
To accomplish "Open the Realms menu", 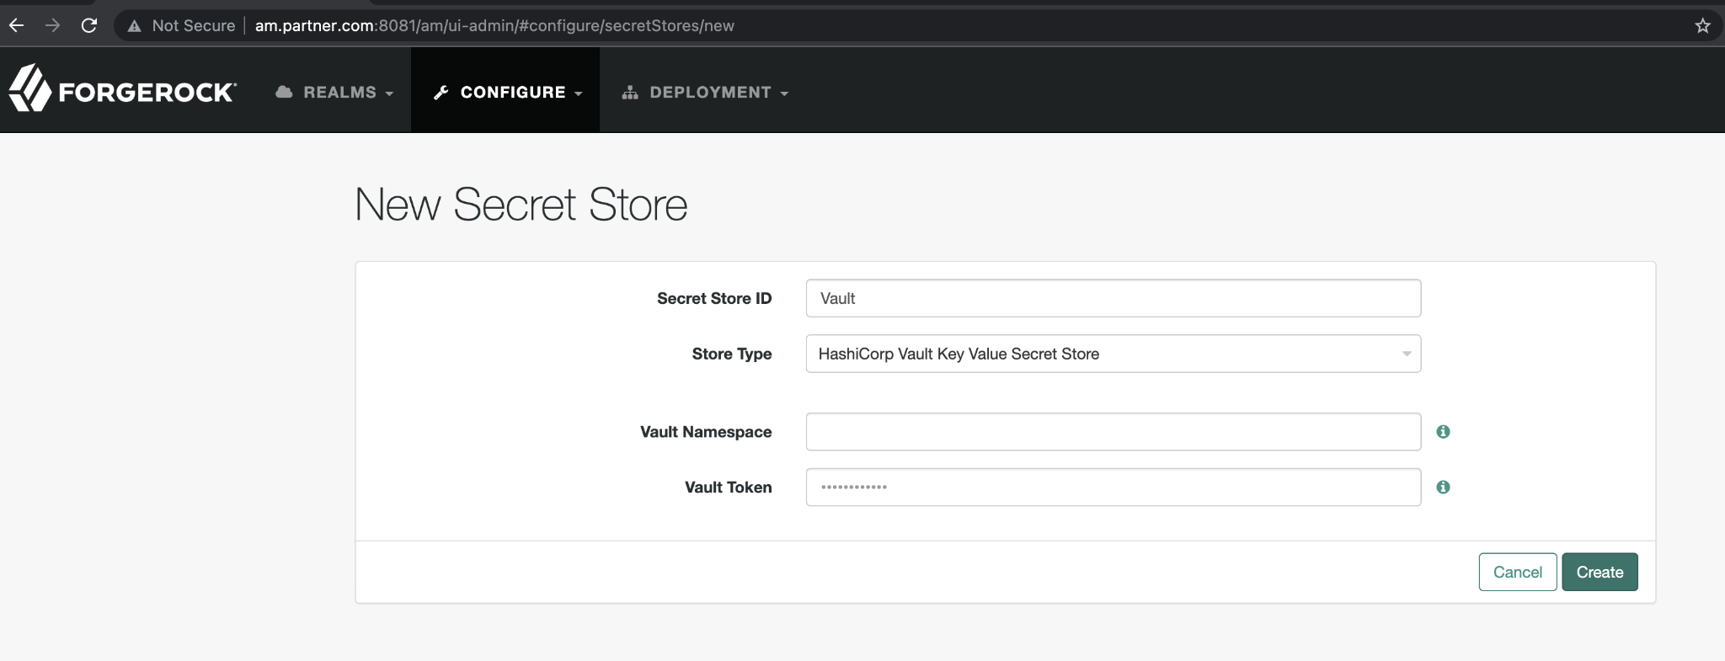I will click(x=335, y=92).
